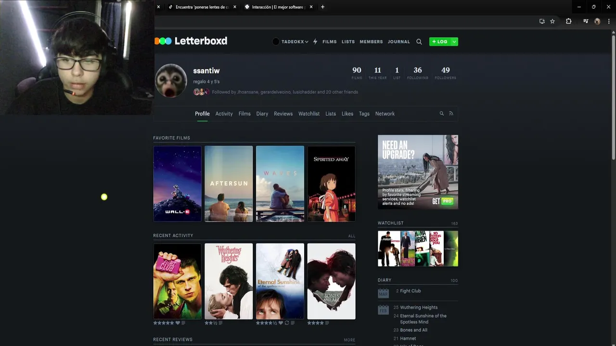Viewport: 616px width, 346px height.
Task: Open the Aftersun favorite poster
Action: (229, 184)
